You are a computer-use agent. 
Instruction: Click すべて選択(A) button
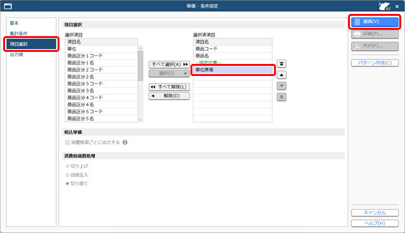click(x=169, y=65)
